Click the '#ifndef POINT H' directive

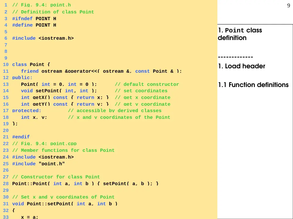pyautogui.click(x=34, y=19)
